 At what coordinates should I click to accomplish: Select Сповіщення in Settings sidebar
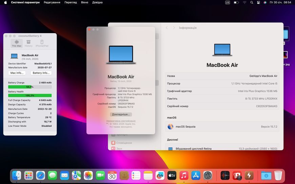tap(121, 143)
